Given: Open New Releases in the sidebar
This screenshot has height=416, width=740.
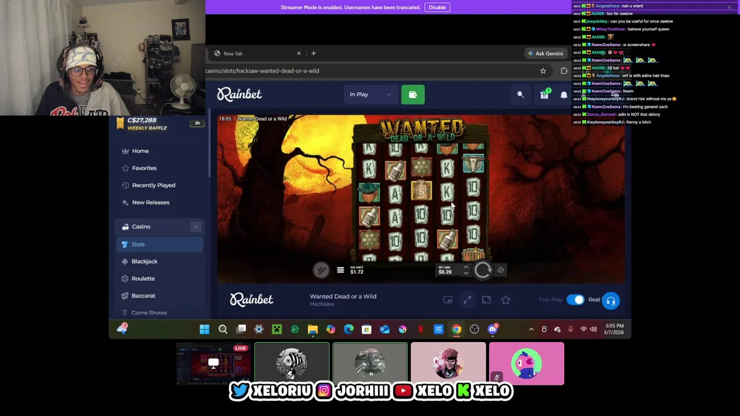Looking at the screenshot, I should pos(159,202).
